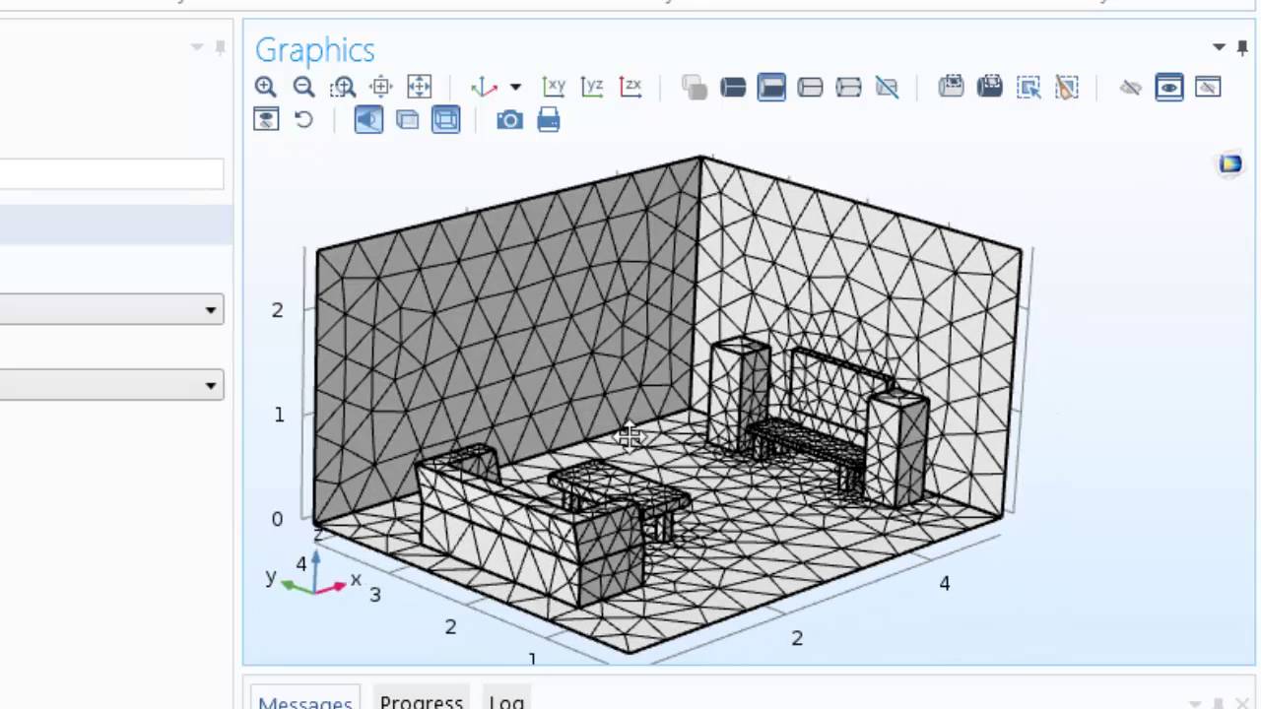This screenshot has width=1261, height=709.
Task: Open the default view dropdown arrow
Action: click(514, 88)
